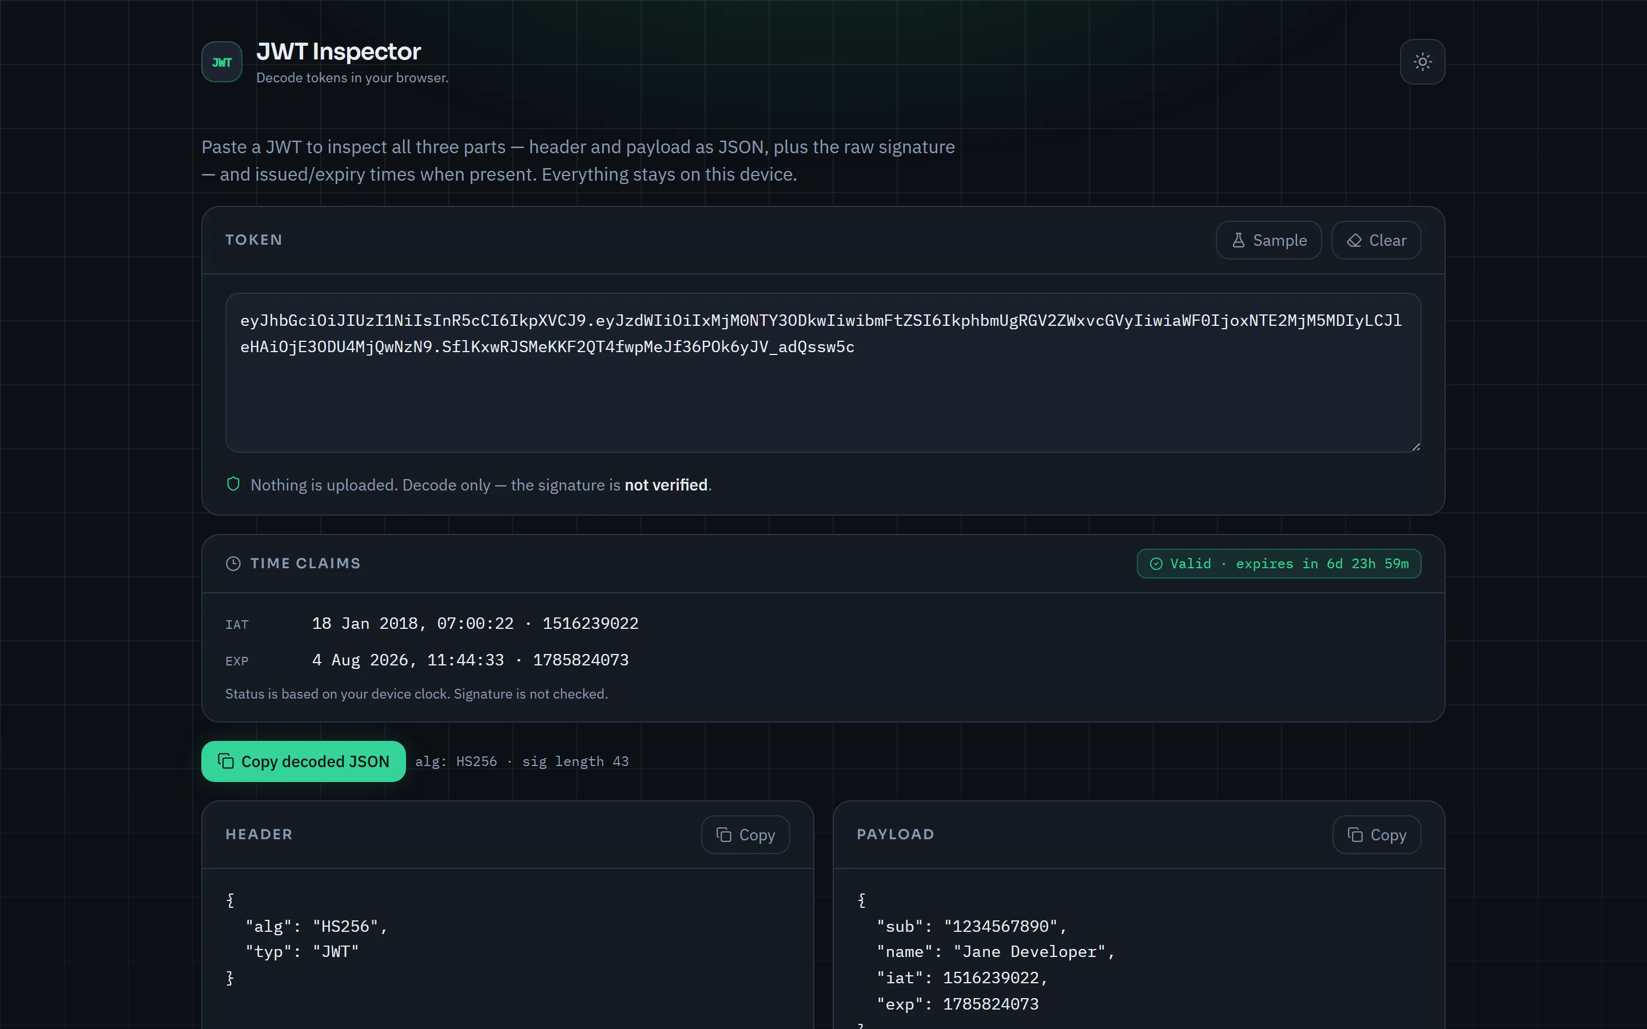The width and height of the screenshot is (1647, 1029).
Task: Click the shield icon beside the upload notice
Action: point(233,484)
